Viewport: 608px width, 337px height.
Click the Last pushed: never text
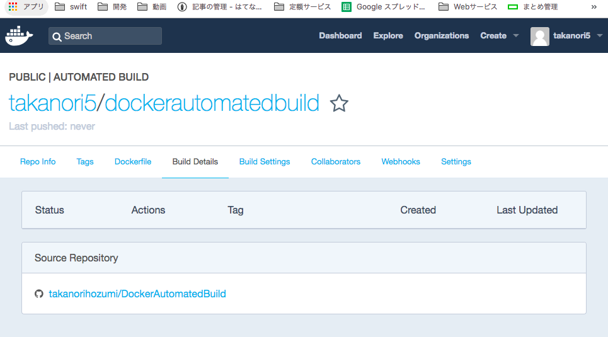52,127
